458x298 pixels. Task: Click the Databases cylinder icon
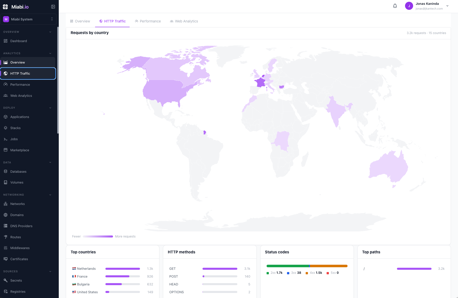tap(6, 171)
